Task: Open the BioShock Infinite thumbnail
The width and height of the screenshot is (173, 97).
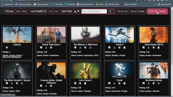Action: (x=154, y=70)
